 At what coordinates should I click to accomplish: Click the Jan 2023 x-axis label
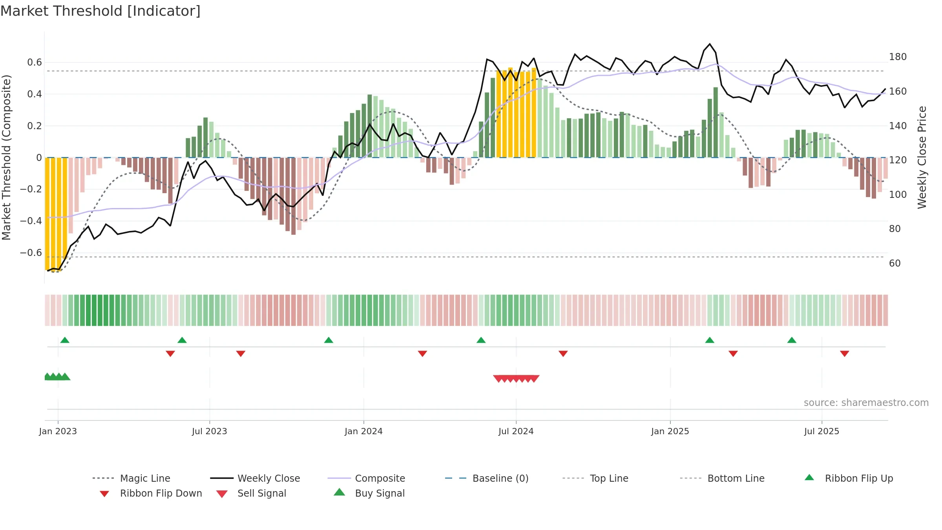(58, 431)
